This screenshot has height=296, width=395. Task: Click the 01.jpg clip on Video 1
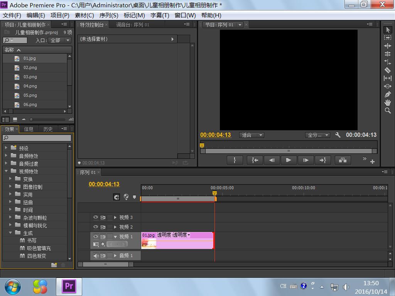(177, 240)
